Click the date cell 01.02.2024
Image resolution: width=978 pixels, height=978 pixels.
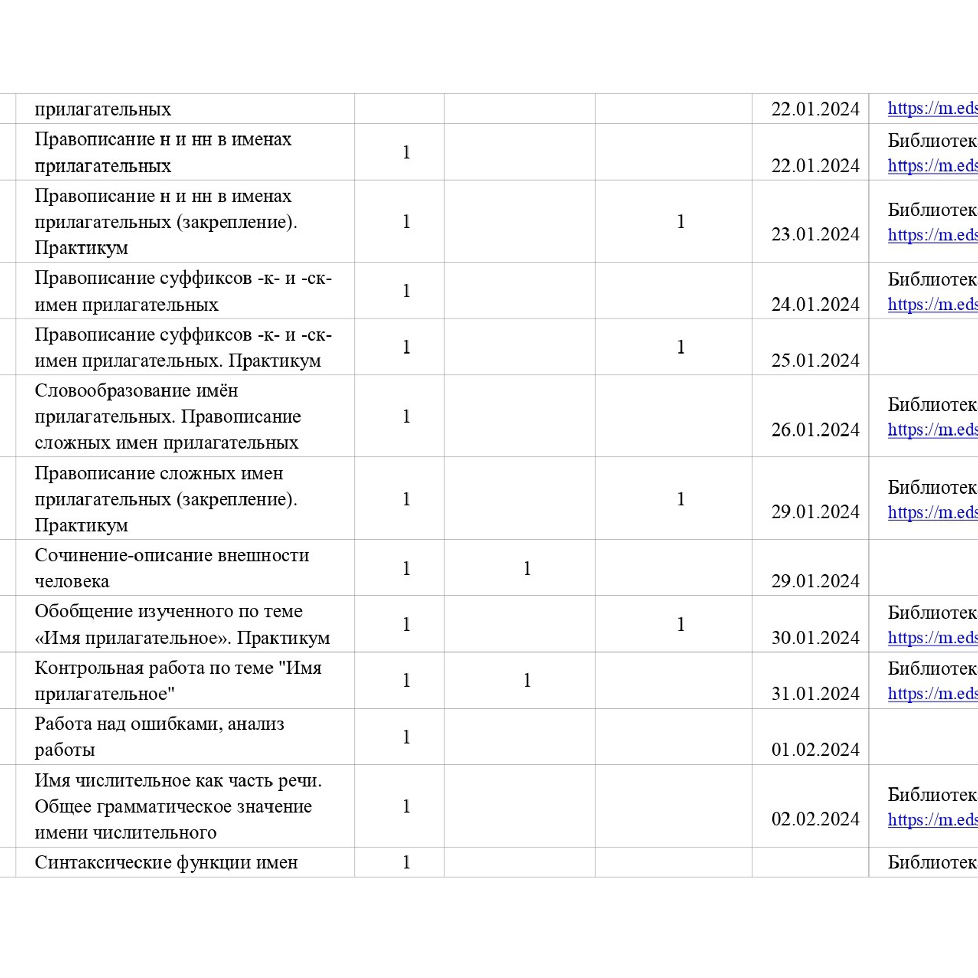pos(815,750)
